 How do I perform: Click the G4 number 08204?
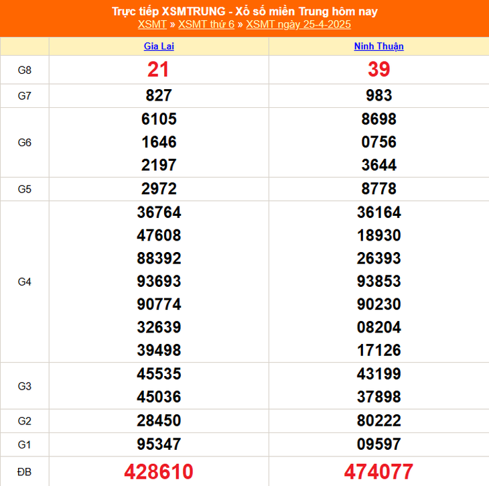(x=378, y=327)
